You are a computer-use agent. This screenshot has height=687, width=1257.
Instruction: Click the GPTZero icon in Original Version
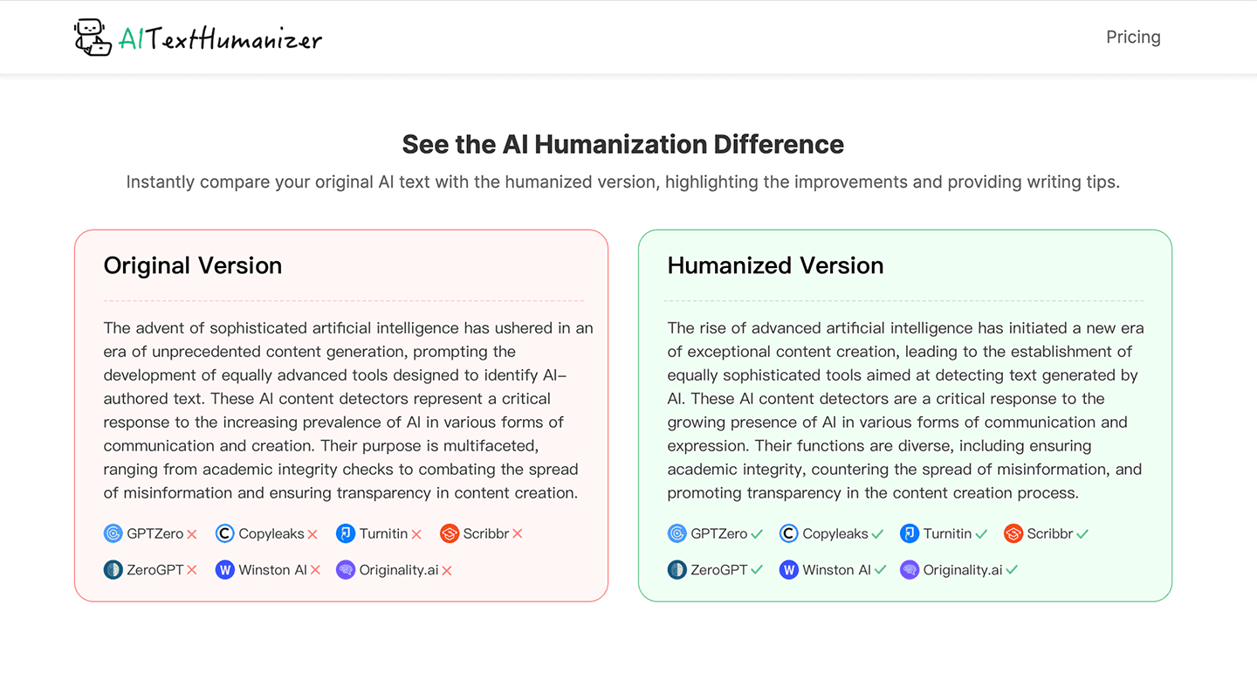point(113,533)
